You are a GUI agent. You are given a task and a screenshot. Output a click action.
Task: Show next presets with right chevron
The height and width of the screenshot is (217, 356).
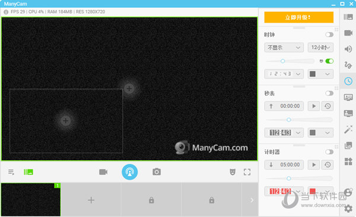click(252, 200)
